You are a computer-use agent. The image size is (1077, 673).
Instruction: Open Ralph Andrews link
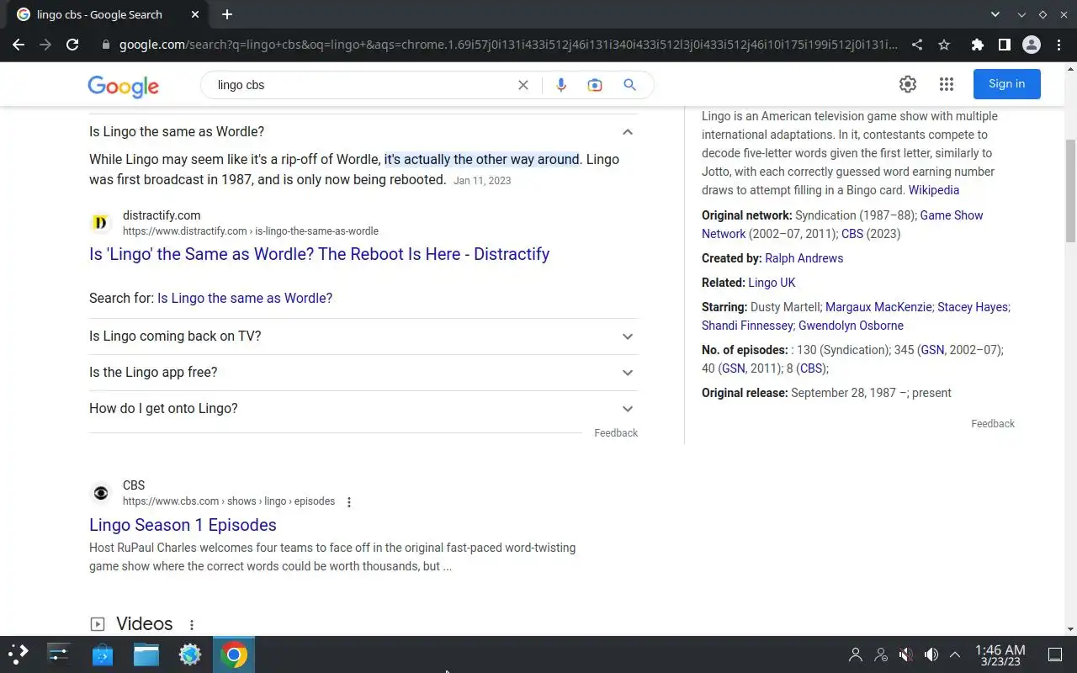pyautogui.click(x=804, y=258)
